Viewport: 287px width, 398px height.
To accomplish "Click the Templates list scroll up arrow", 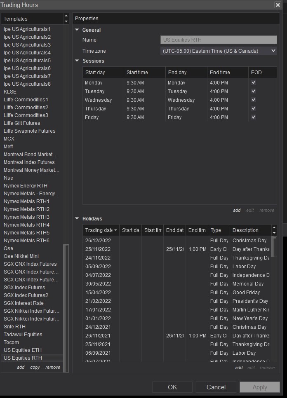I will coord(66,16).
